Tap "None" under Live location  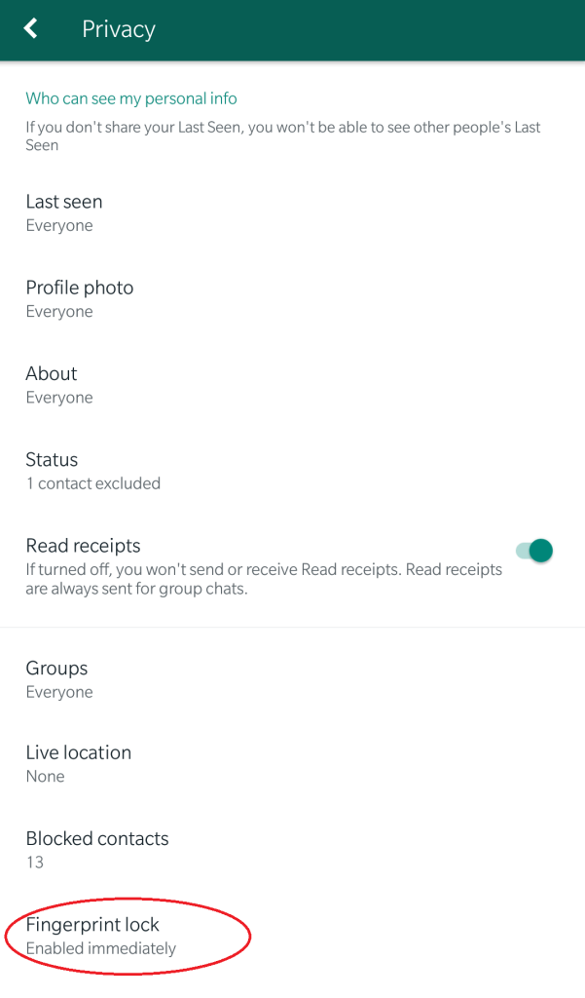pos(45,777)
